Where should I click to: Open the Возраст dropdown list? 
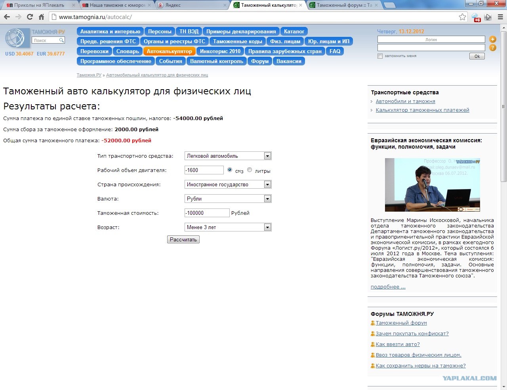pos(267,227)
